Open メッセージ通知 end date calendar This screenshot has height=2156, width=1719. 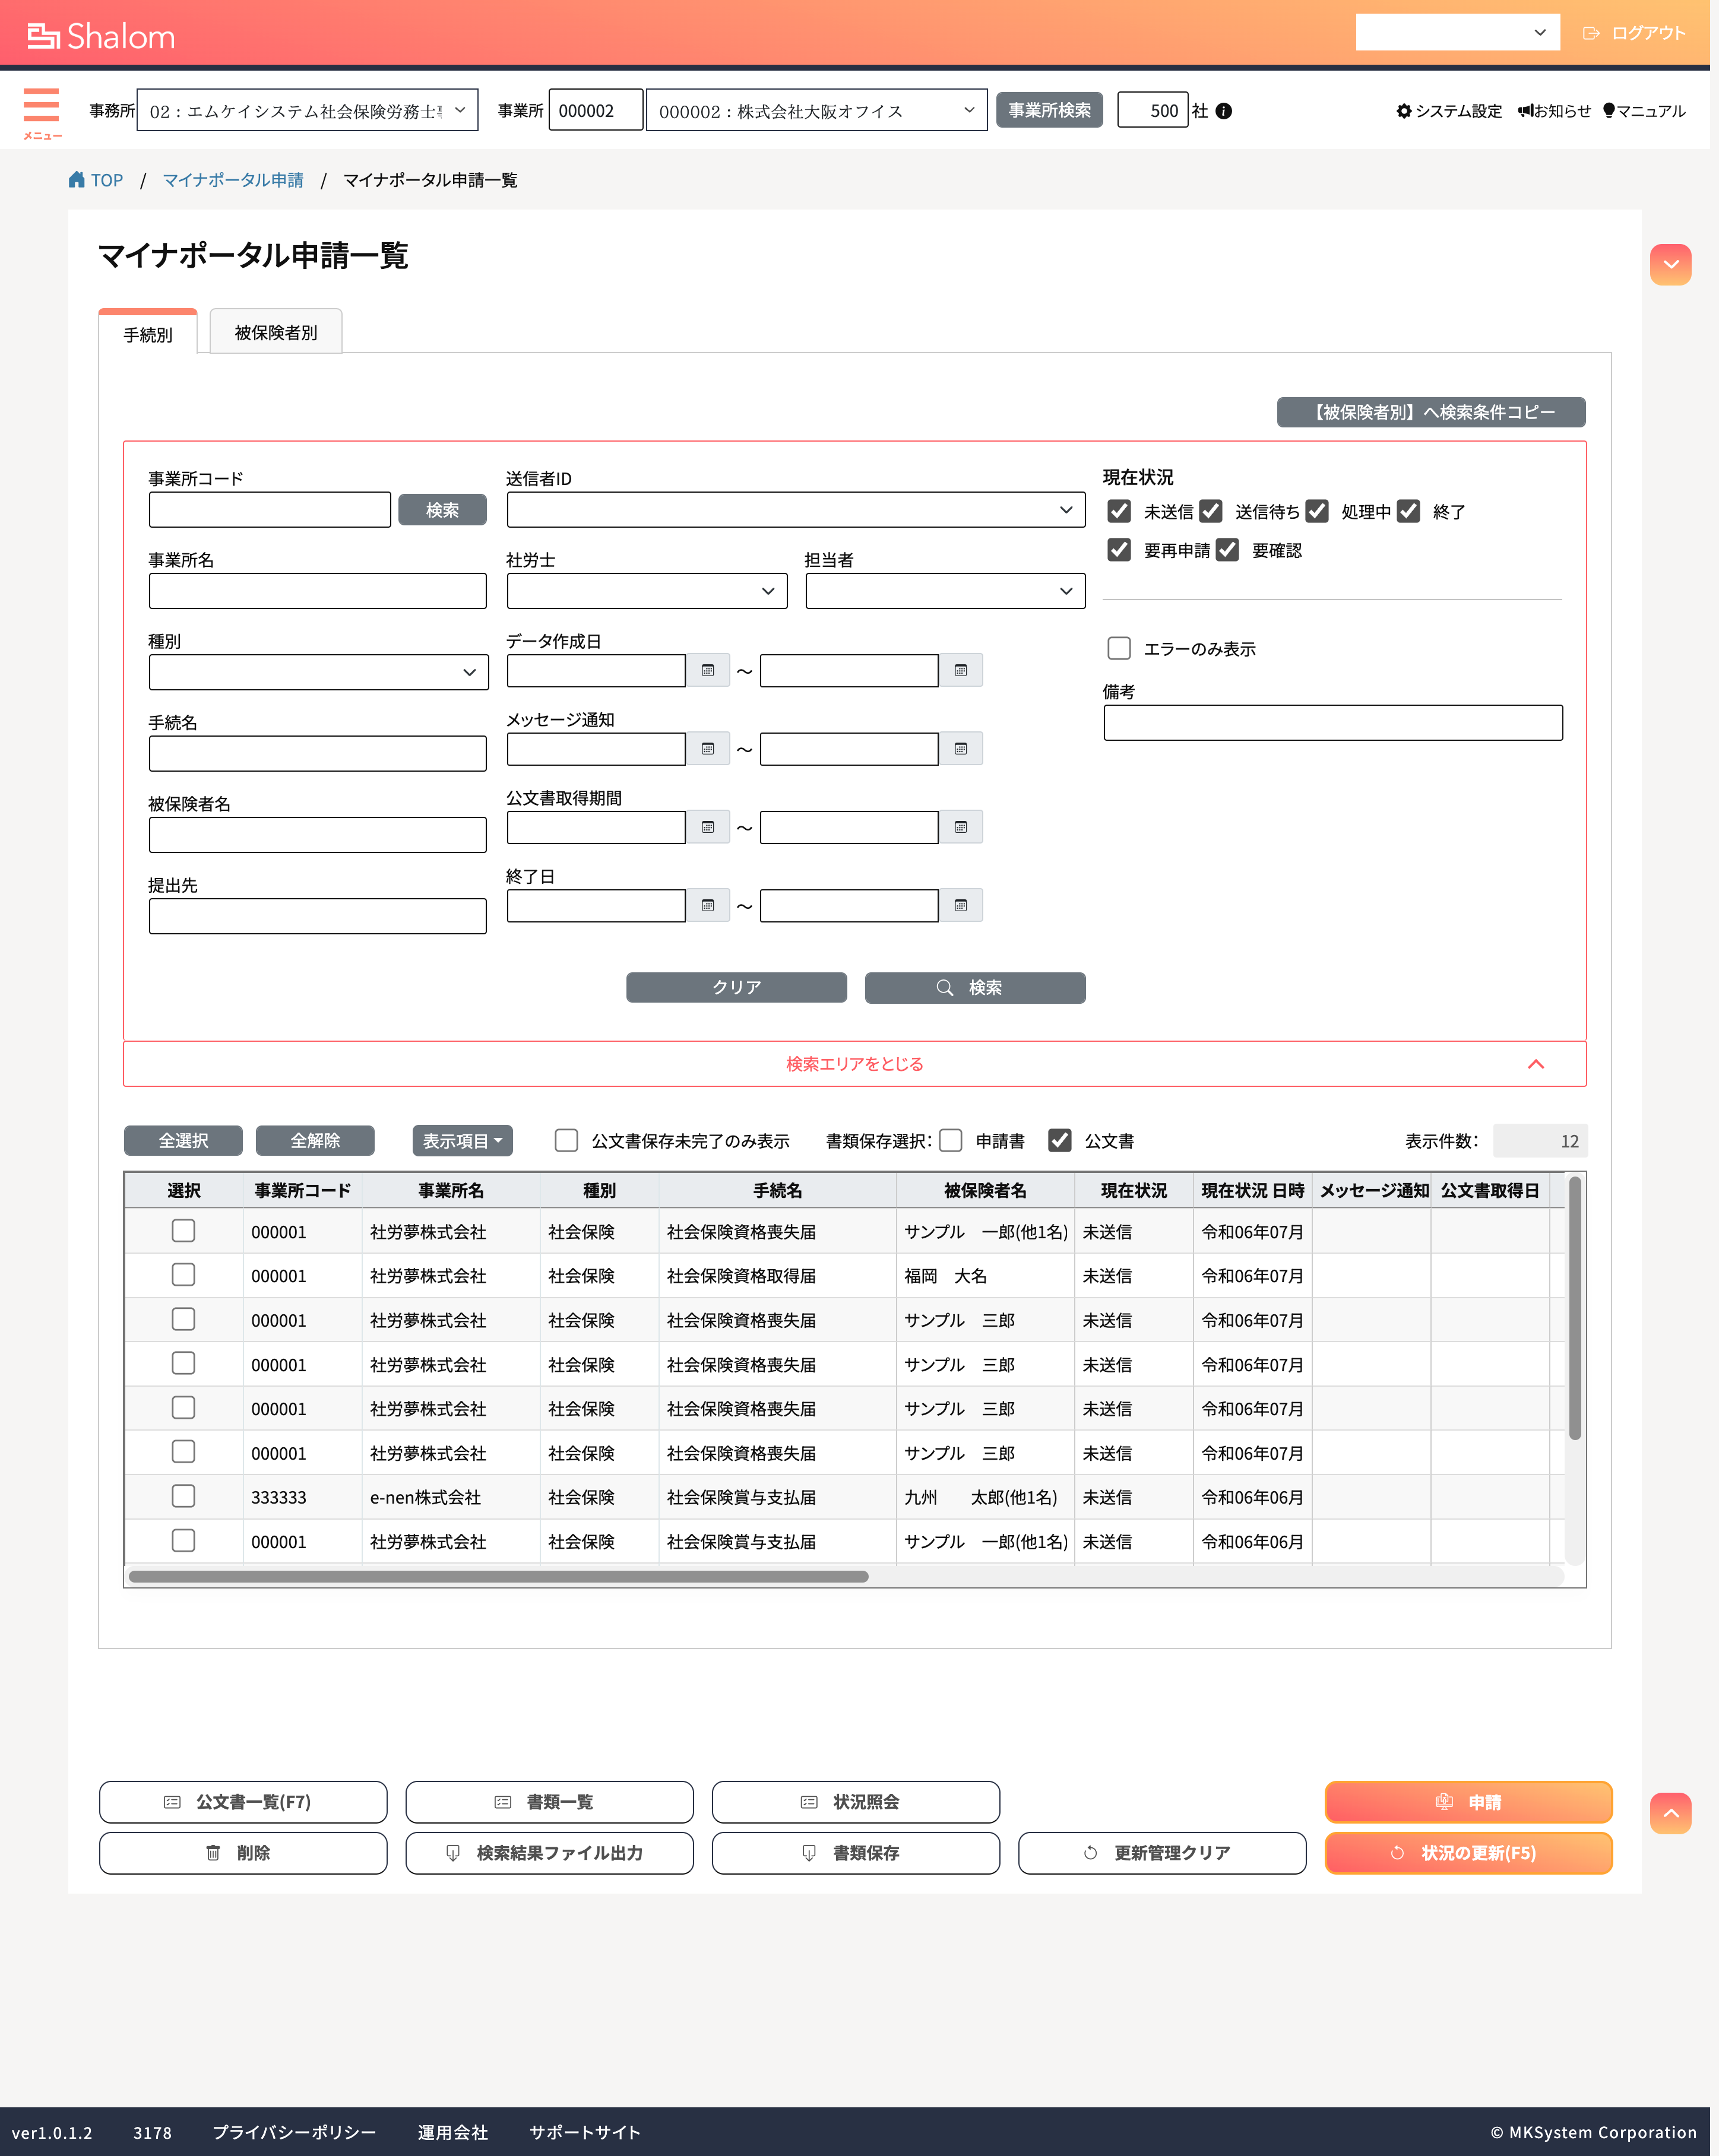tap(961, 749)
